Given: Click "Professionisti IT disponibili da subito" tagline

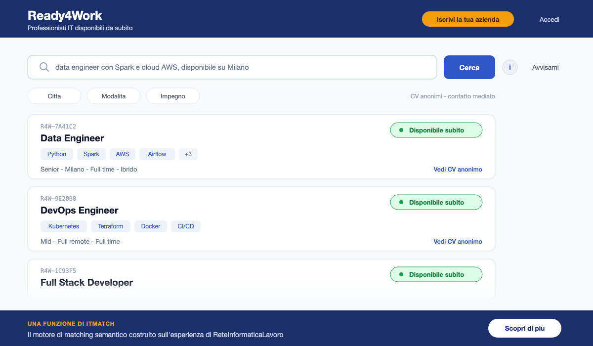Looking at the screenshot, I should [80, 28].
